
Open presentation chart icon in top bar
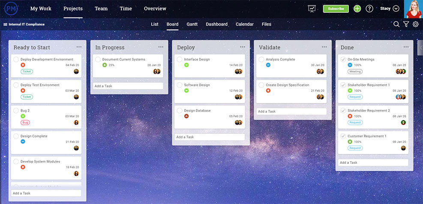(312, 9)
